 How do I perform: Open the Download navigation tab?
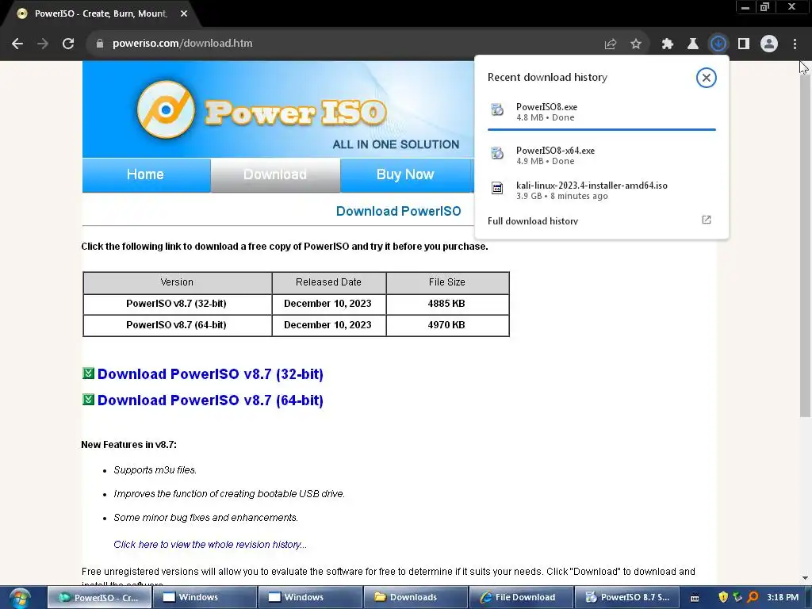pyautogui.click(x=275, y=175)
